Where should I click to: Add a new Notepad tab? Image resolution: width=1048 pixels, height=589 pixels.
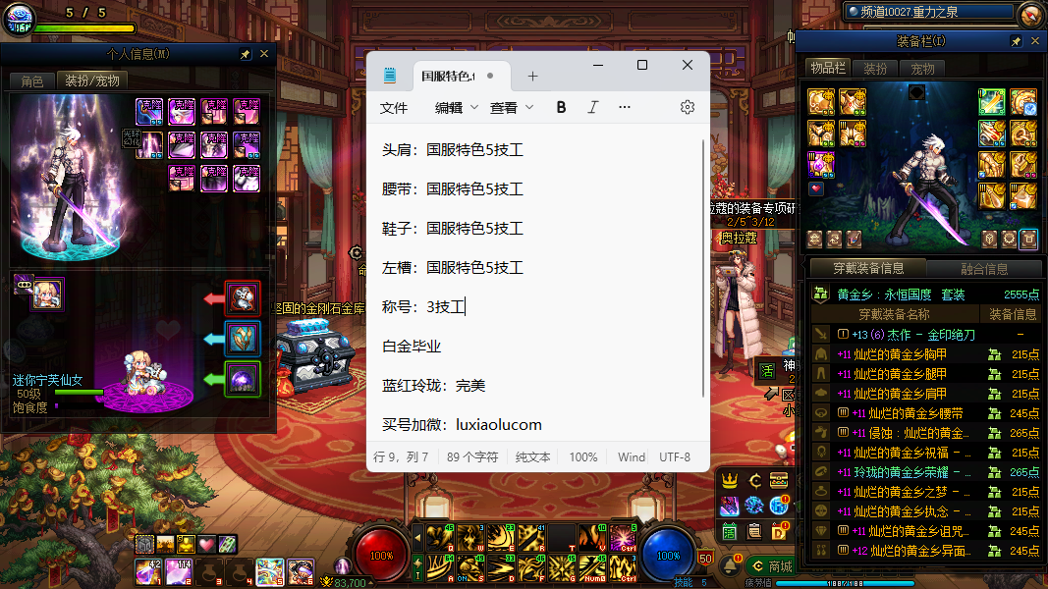coord(533,76)
